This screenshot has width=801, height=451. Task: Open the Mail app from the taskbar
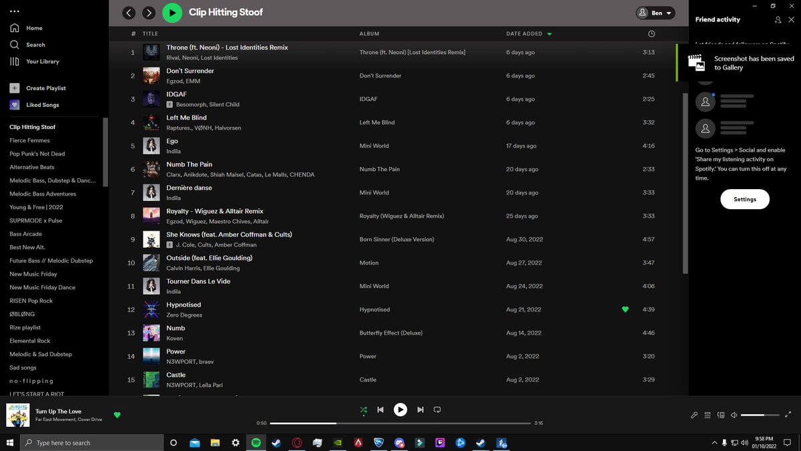(x=194, y=442)
